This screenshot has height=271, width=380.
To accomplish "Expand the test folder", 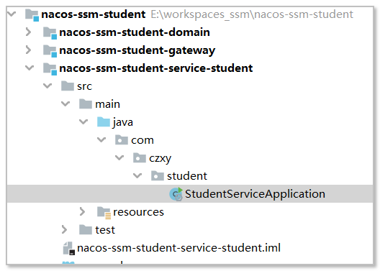I will 64,229.
